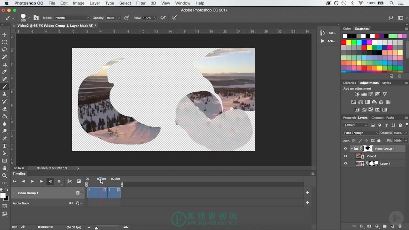Screen dimensions: 409x230
Task: Toggle the layer filter on/off switch
Action: click(407, 125)
